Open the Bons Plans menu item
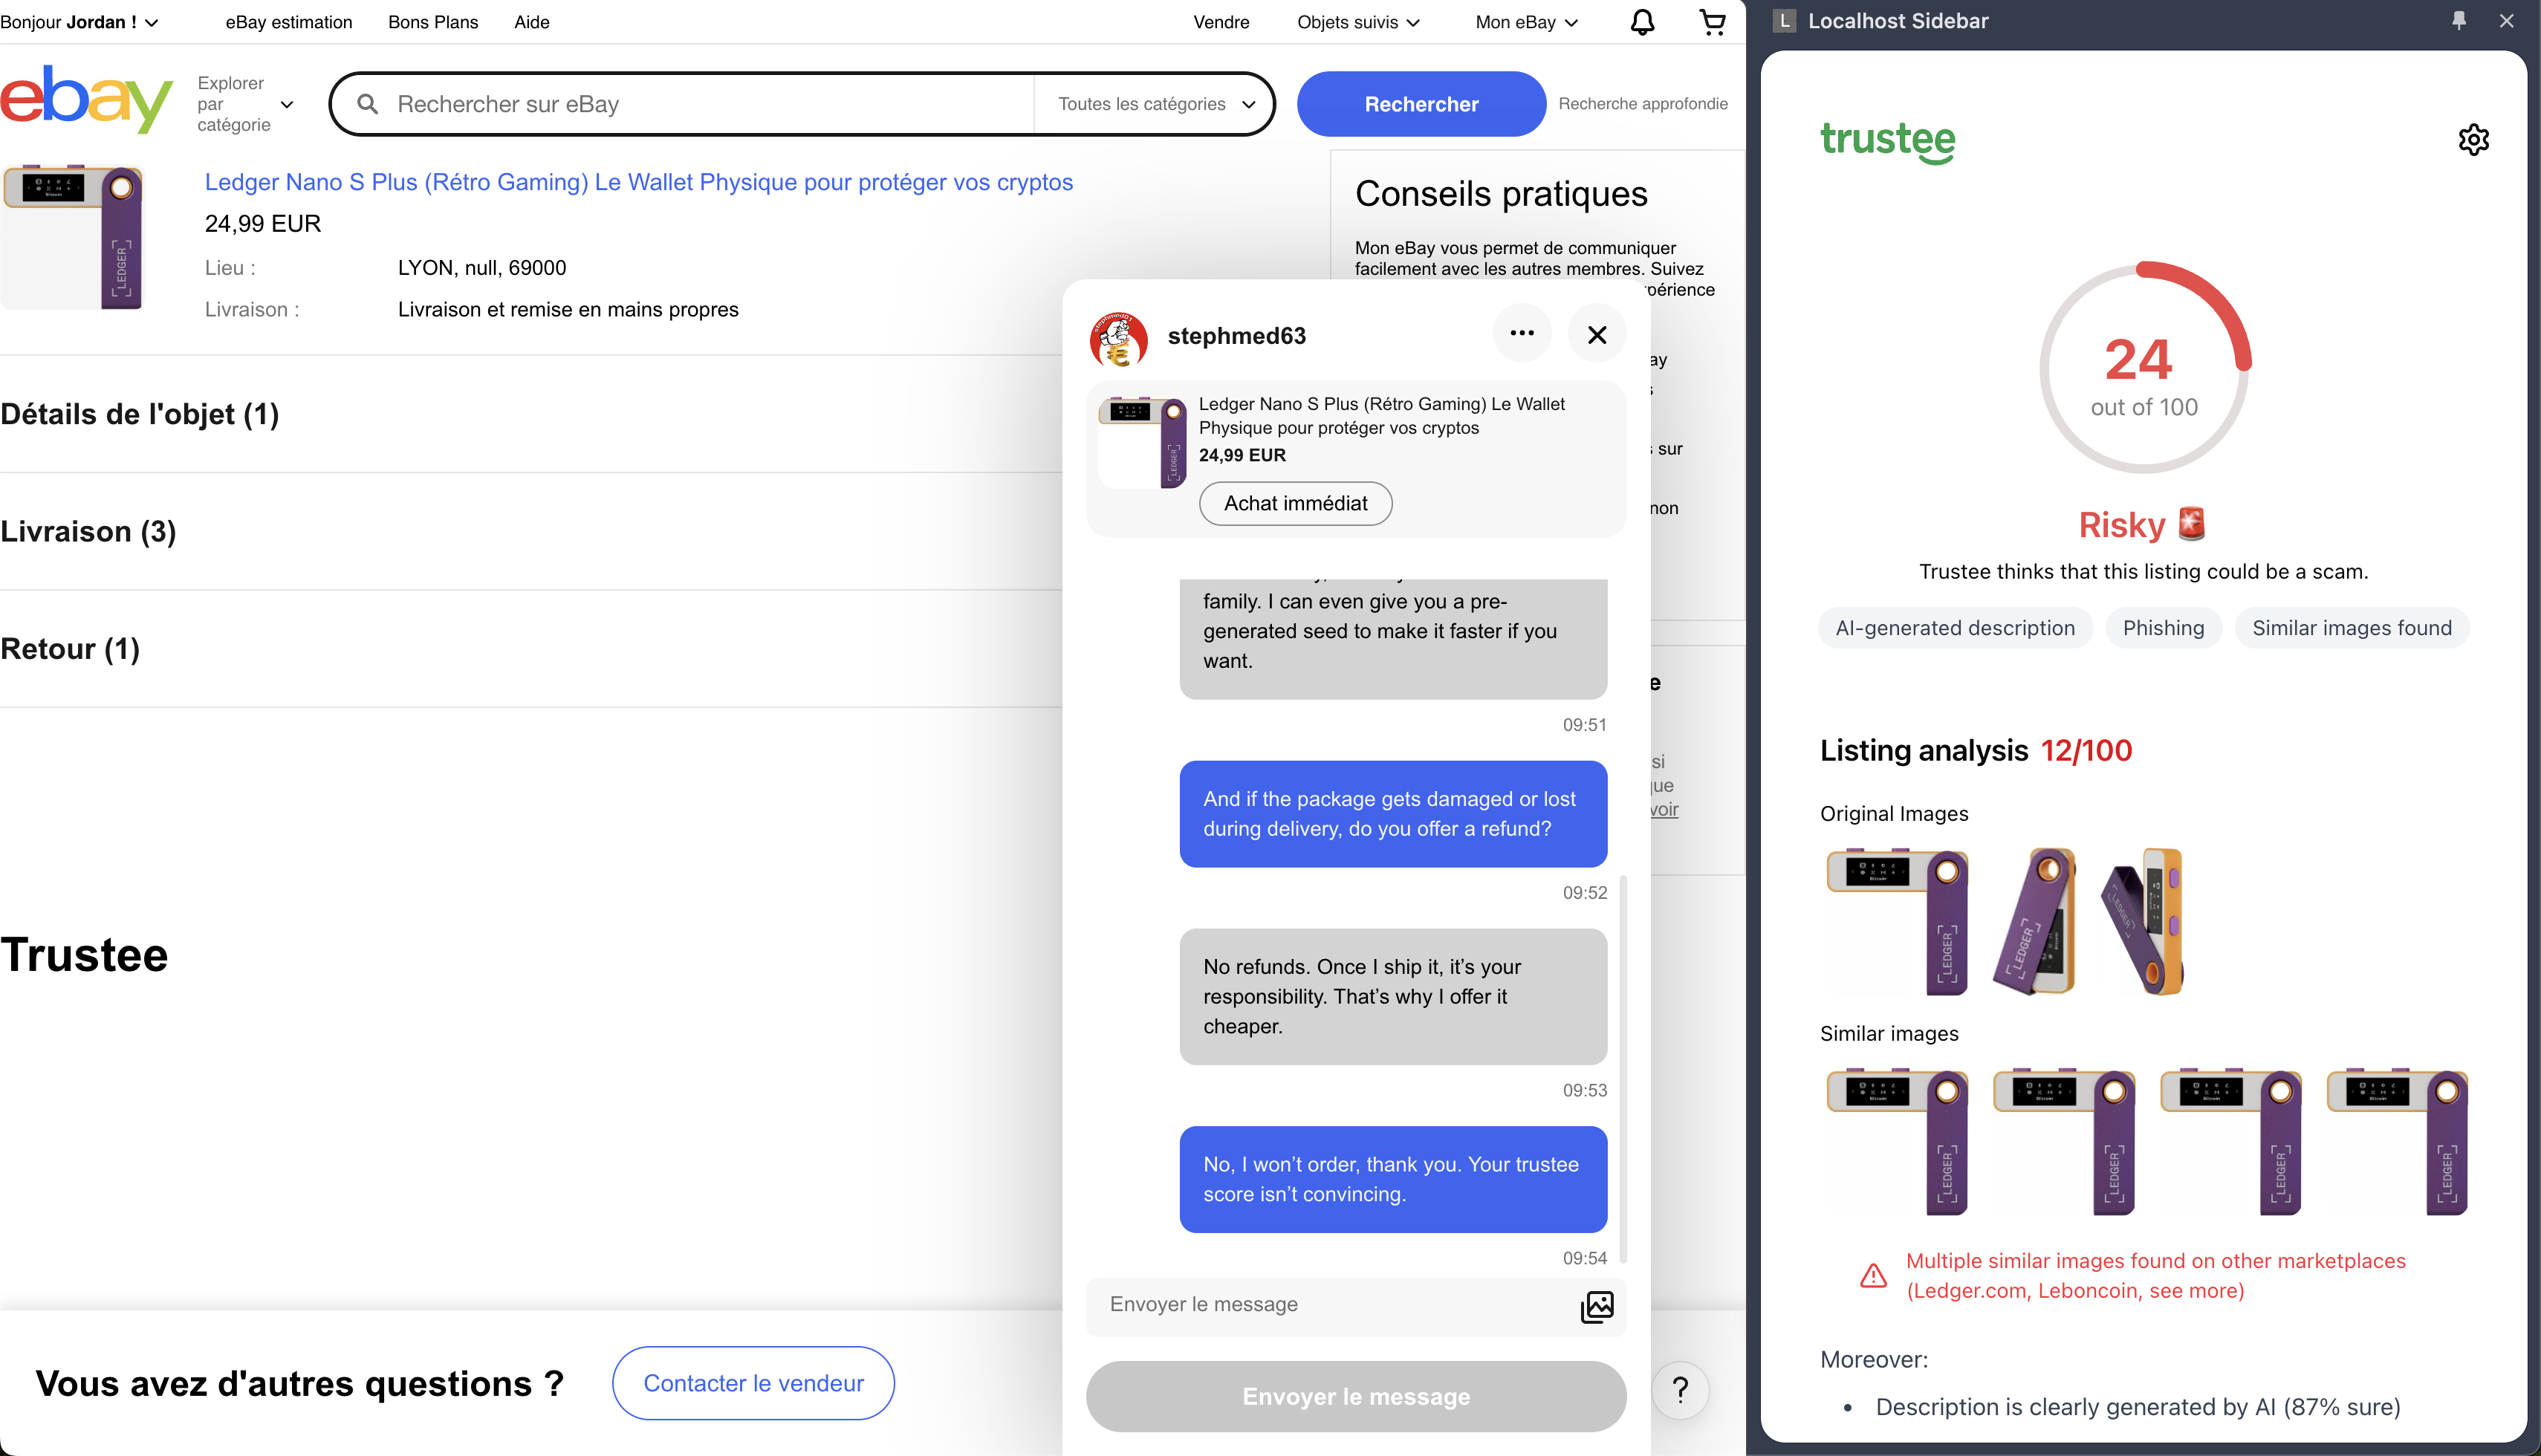The width and height of the screenshot is (2541, 1456). click(x=433, y=22)
